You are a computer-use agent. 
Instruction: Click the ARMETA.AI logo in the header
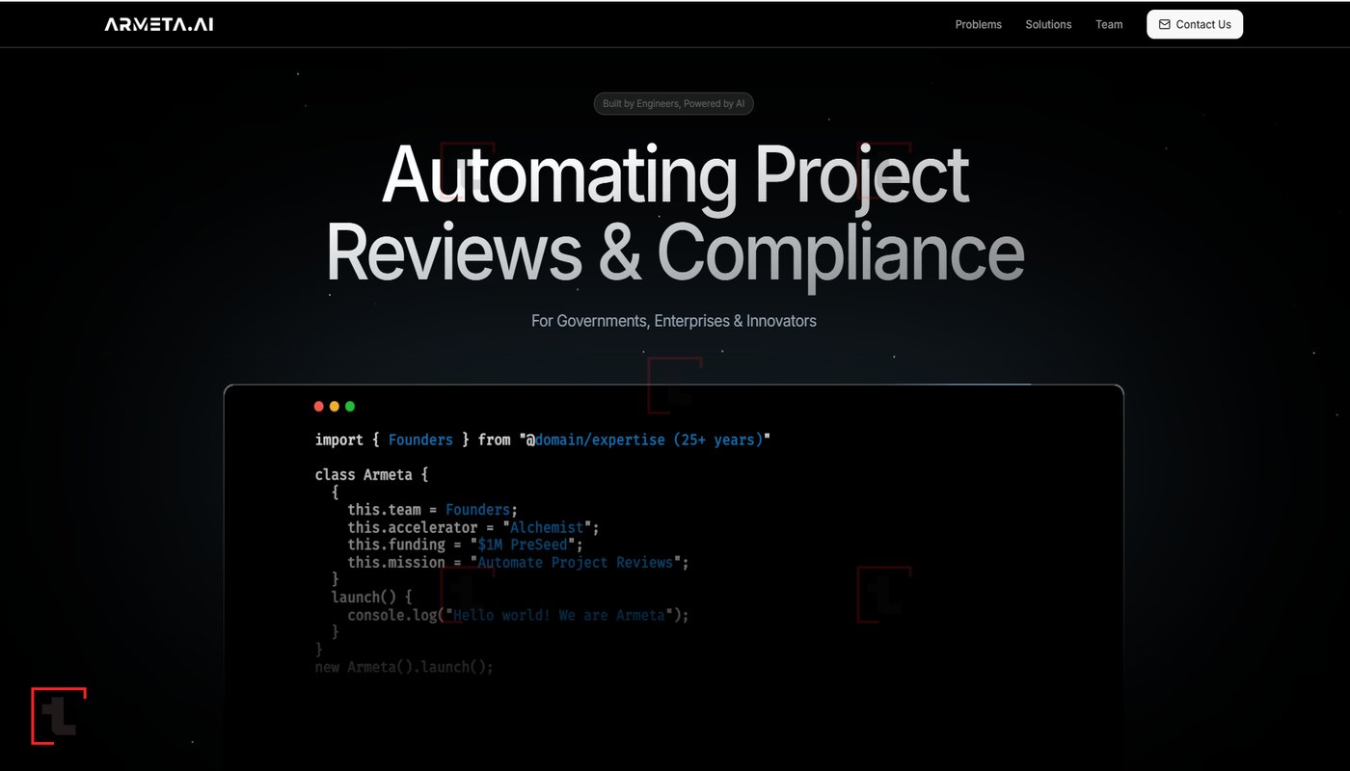coord(159,24)
